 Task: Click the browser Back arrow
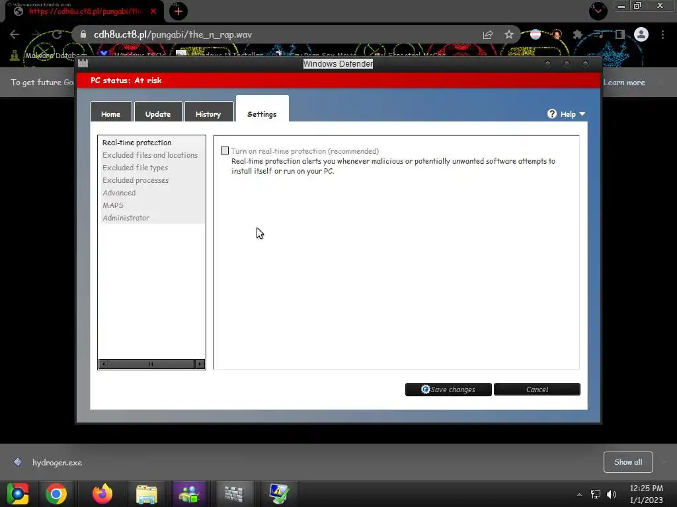(x=15, y=34)
